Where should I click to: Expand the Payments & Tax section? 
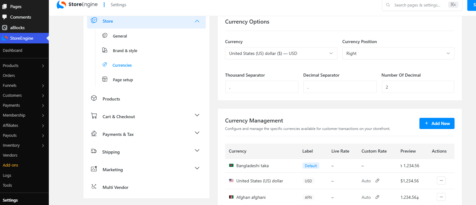tap(197, 133)
